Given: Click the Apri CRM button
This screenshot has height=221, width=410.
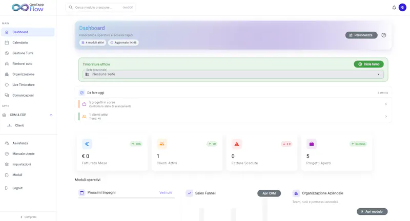Looking at the screenshot, I should point(269,193).
